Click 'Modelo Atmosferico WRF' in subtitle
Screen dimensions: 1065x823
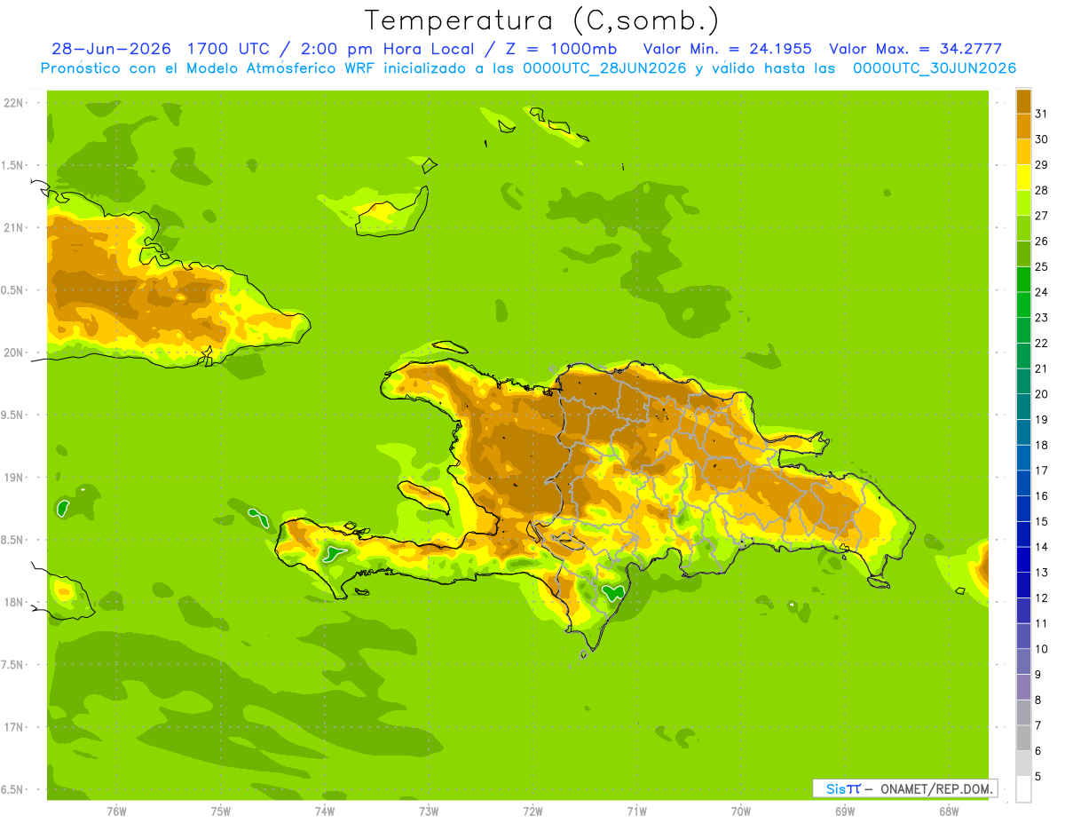click(x=257, y=68)
